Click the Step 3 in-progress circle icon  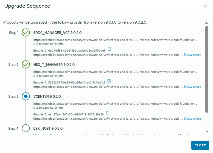[26, 96]
